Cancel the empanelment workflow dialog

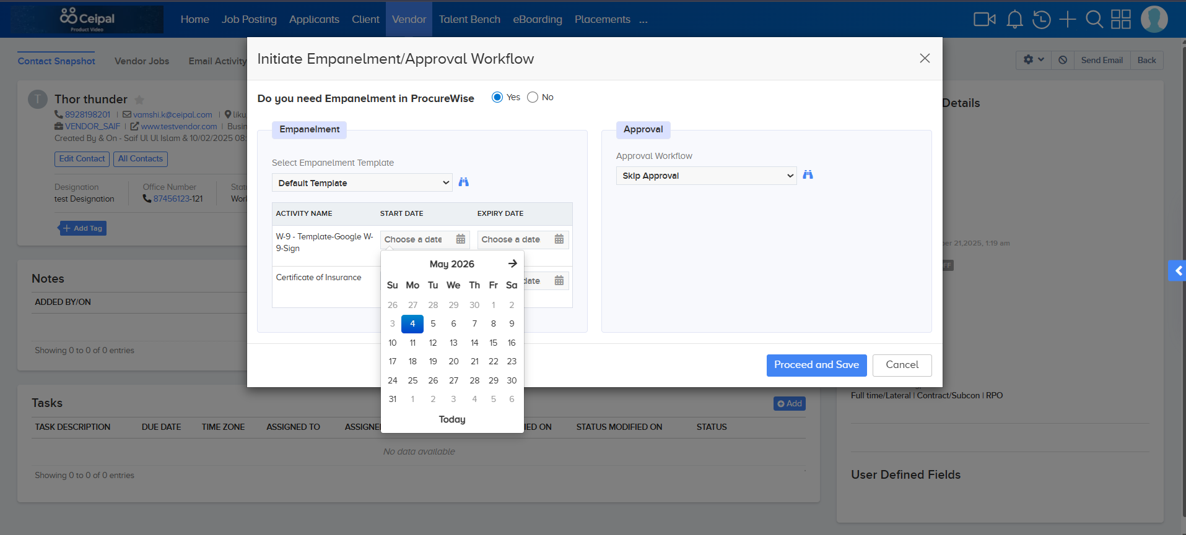pyautogui.click(x=902, y=365)
